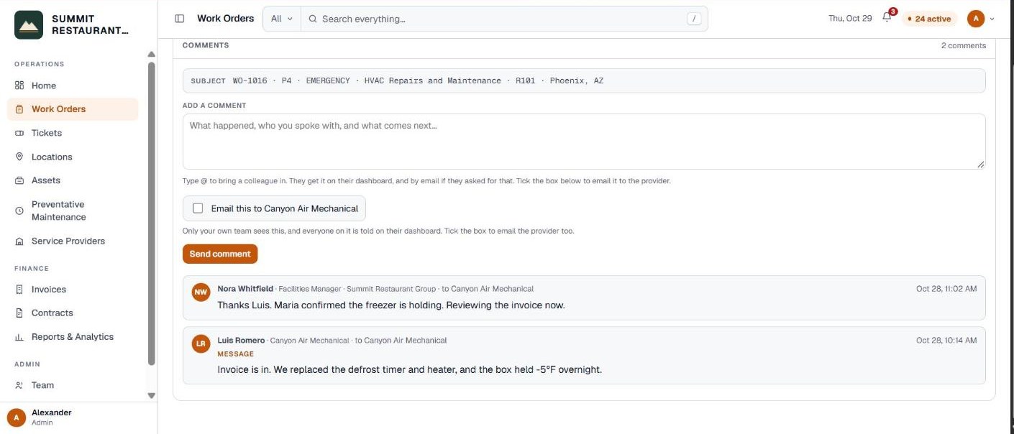The height and width of the screenshot is (434, 1014).
Task: Focus the Add a comment text area
Action: (x=584, y=142)
